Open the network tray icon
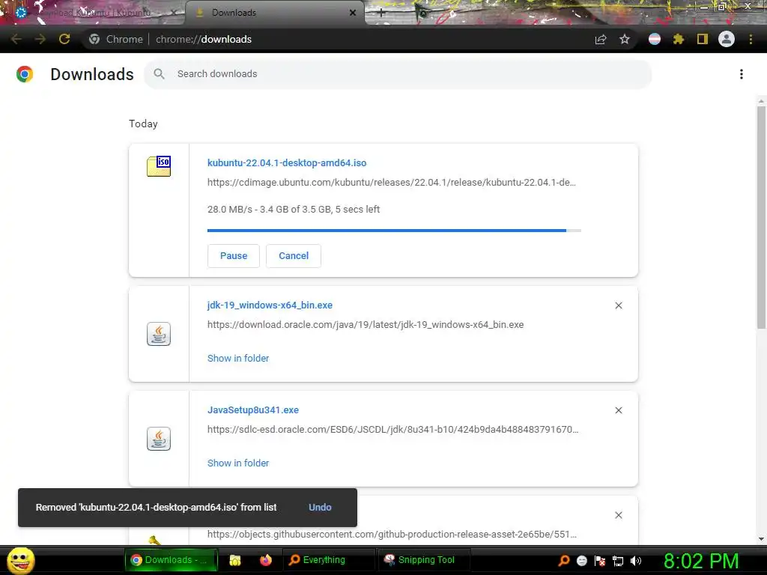 coord(618,561)
